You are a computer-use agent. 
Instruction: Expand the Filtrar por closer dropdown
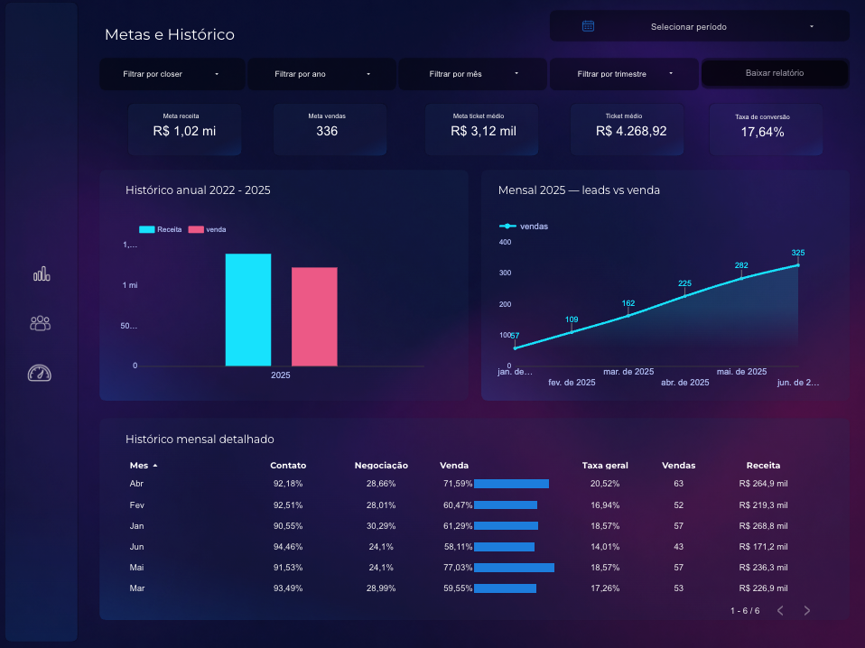[172, 74]
